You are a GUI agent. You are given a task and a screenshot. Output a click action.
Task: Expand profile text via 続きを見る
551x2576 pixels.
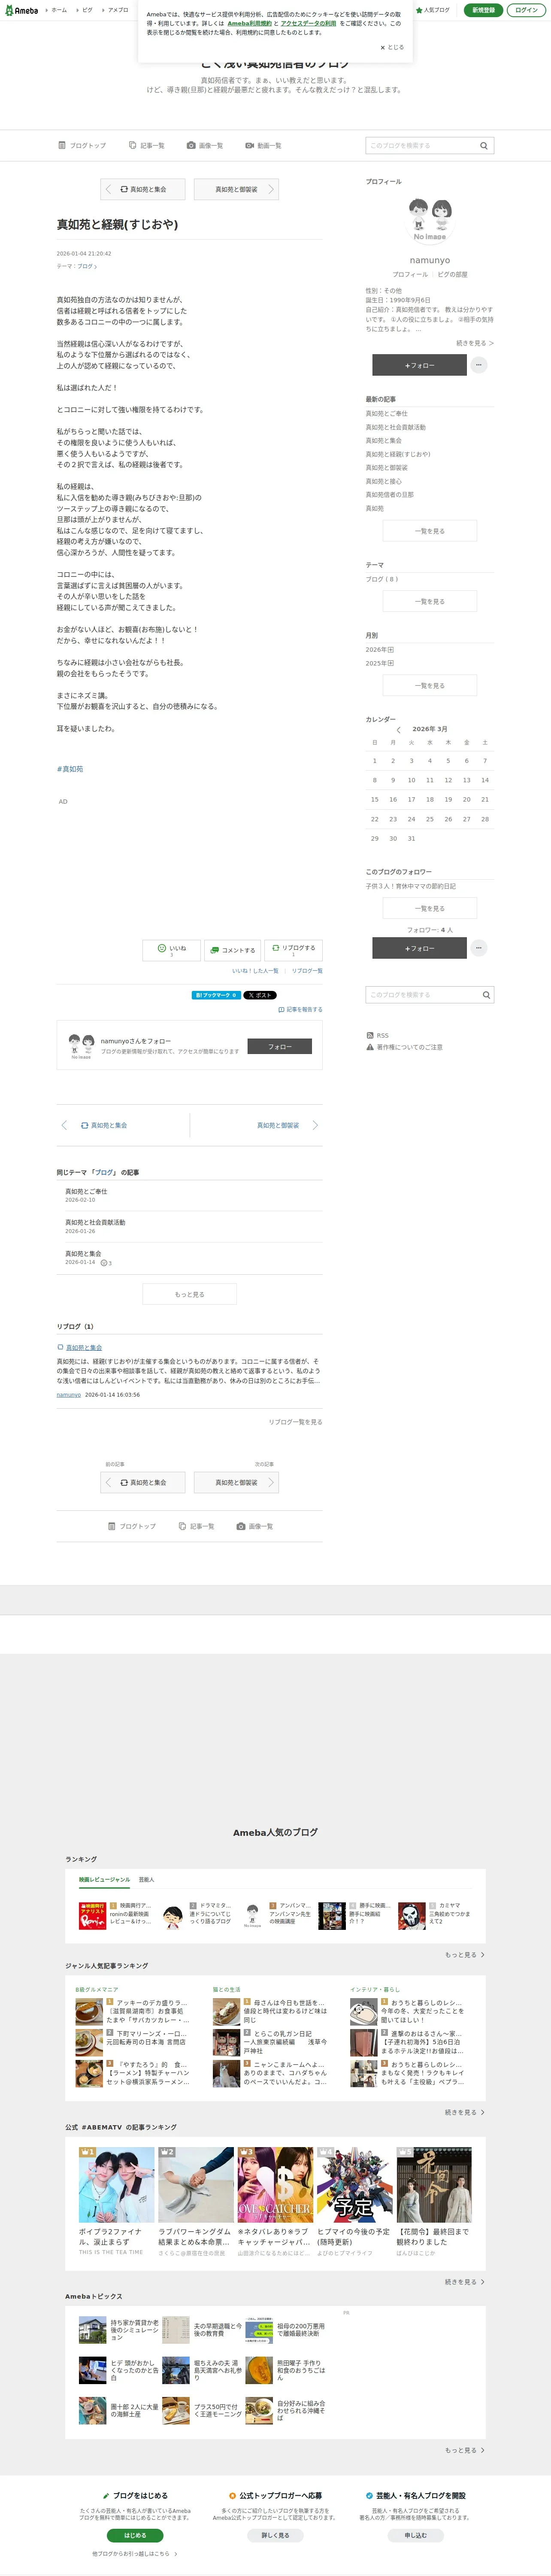coord(475,343)
